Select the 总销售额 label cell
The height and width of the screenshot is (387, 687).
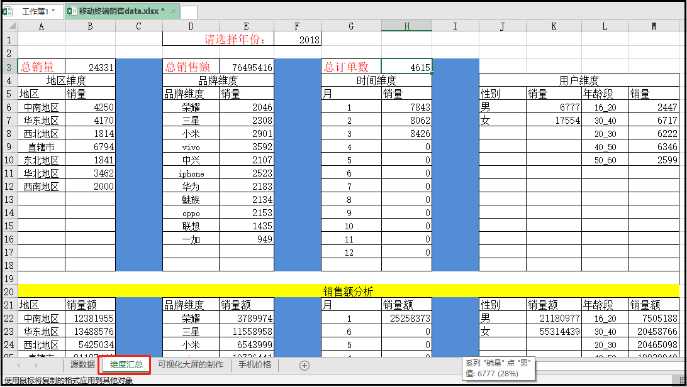[191, 67]
